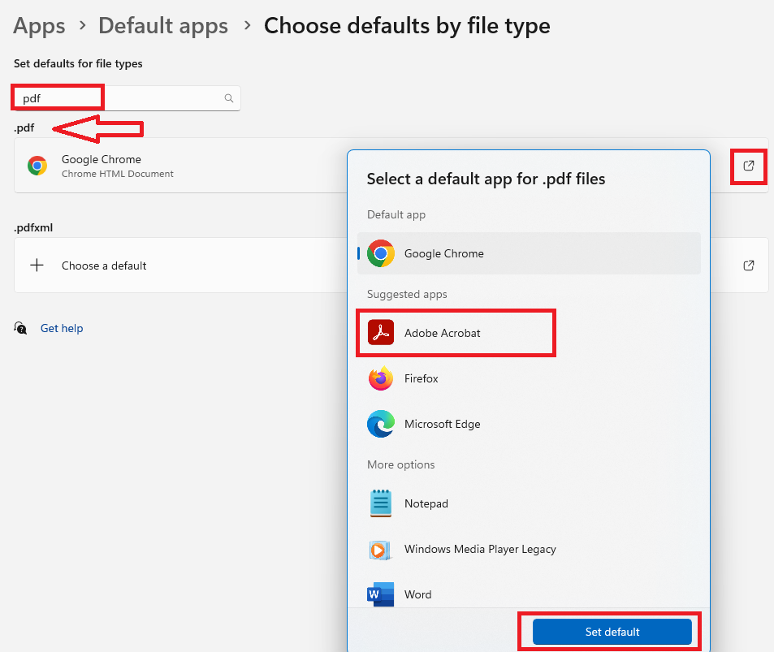Click the pdf search input field
The height and width of the screenshot is (652, 774).
pyautogui.click(x=127, y=98)
